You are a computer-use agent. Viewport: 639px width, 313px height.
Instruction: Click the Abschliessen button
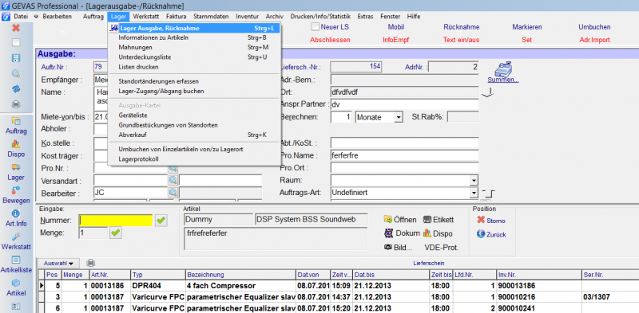(330, 41)
